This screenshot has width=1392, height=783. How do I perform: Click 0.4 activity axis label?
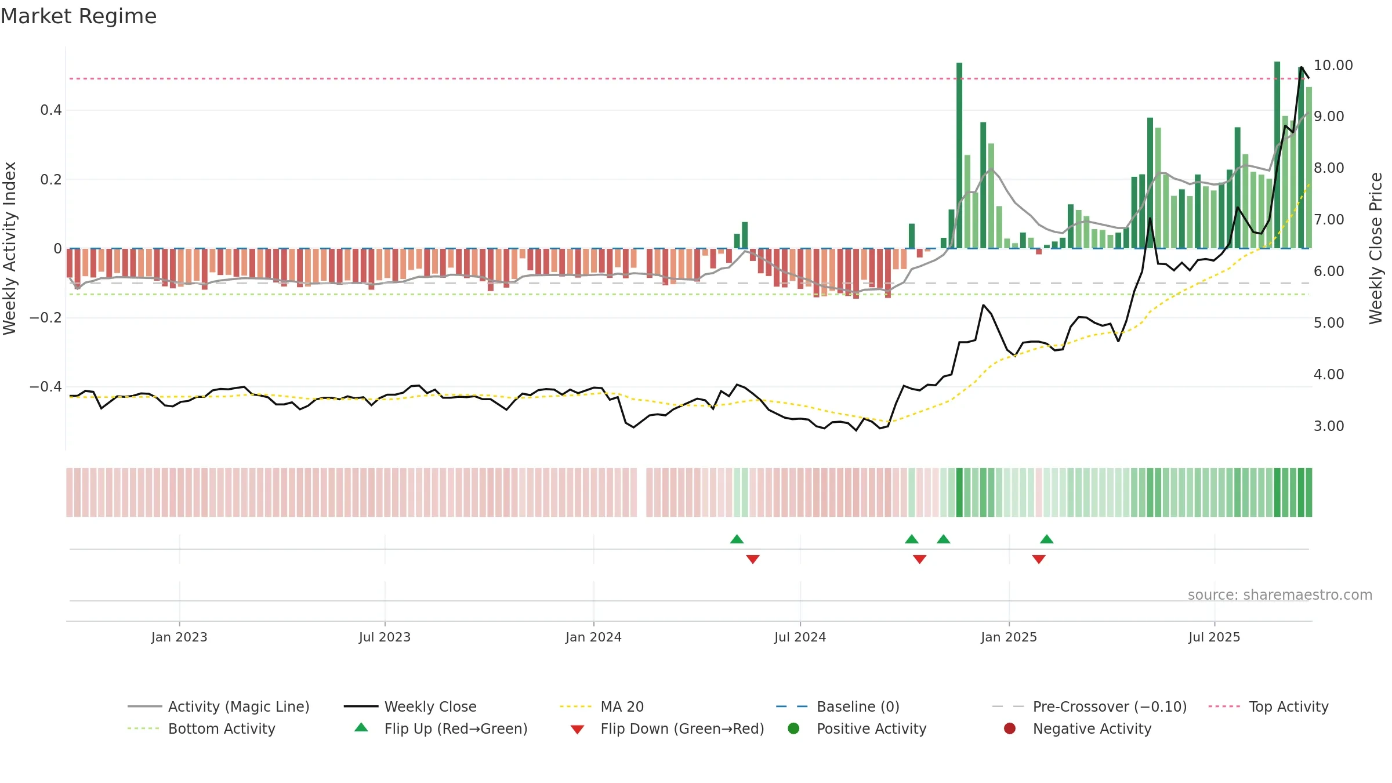[x=51, y=110]
